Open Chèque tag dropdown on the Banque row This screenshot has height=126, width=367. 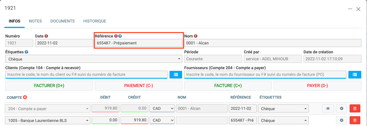click(x=283, y=120)
